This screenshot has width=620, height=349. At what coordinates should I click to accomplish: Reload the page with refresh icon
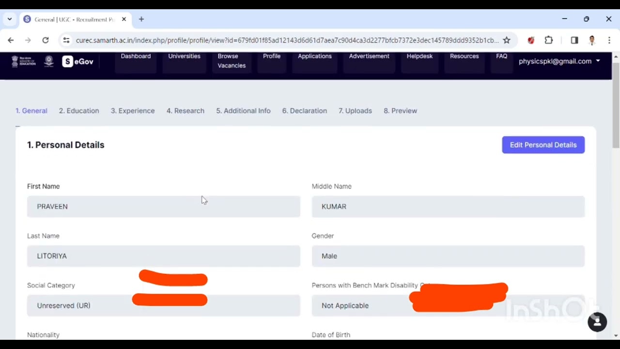46,40
